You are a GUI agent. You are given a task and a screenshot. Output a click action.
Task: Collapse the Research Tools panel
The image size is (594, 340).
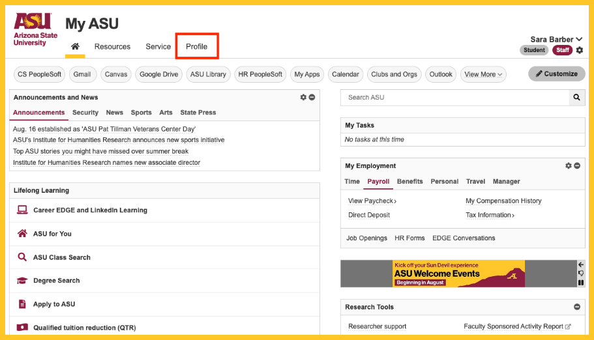point(577,307)
